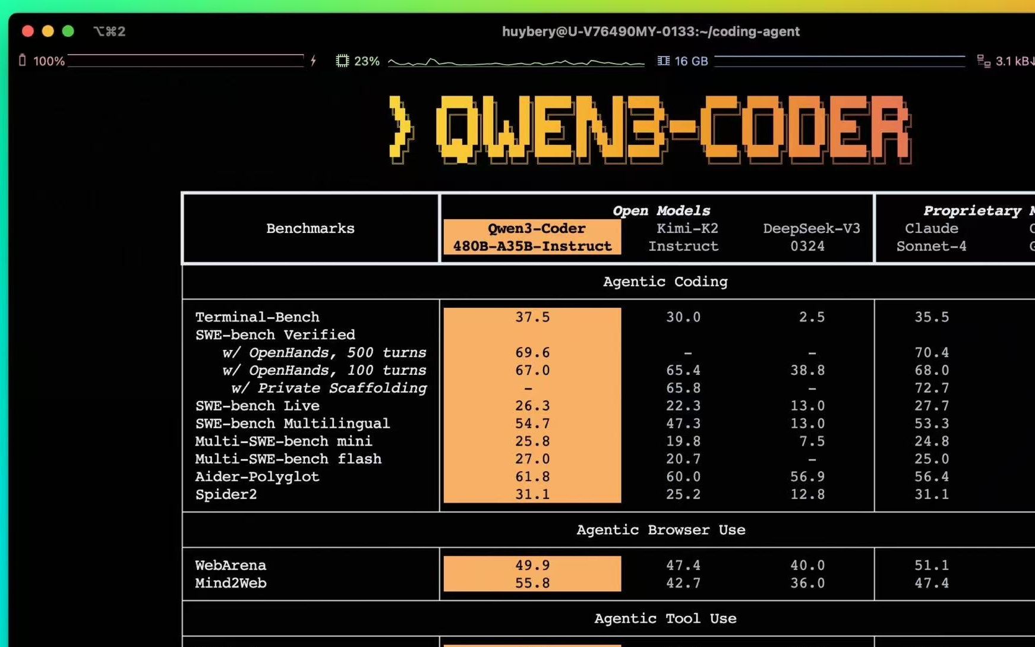Click the 'Agentic Tool Use' section title

[665, 618]
